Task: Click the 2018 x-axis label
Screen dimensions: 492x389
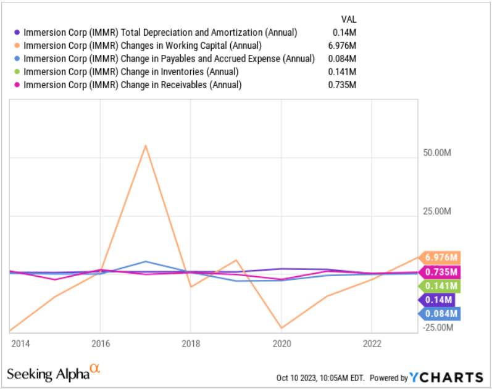Action: point(191,344)
